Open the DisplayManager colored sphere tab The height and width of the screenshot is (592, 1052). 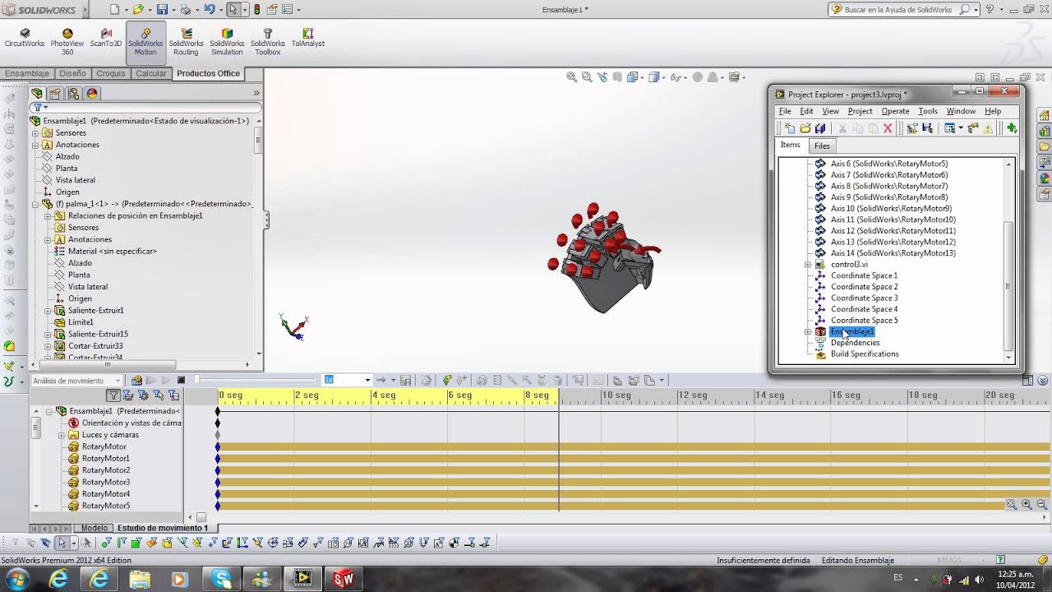[x=92, y=94]
